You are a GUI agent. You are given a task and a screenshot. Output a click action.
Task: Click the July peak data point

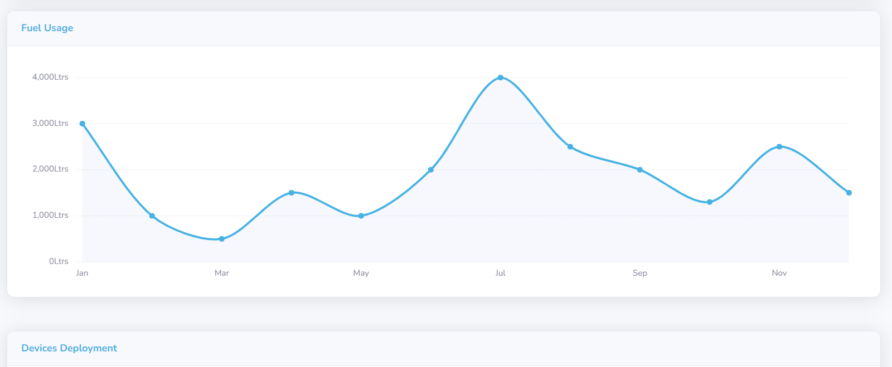[x=501, y=77]
